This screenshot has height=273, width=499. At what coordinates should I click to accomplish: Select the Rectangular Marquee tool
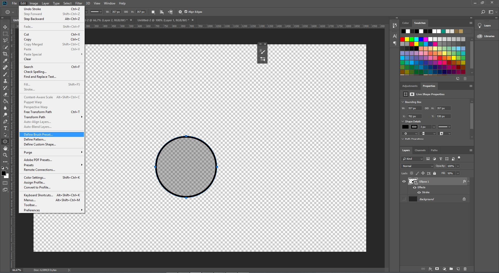click(x=5, y=34)
